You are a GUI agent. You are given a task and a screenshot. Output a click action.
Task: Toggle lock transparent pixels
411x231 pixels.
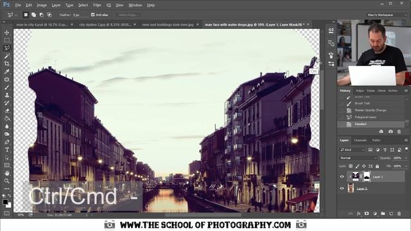[x=351, y=166]
